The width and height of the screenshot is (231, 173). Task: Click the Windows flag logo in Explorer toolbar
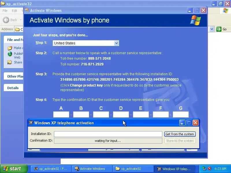tap(226, 11)
